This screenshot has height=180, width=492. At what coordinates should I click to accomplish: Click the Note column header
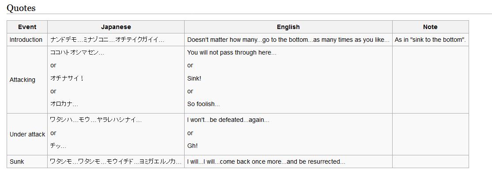tap(430, 27)
